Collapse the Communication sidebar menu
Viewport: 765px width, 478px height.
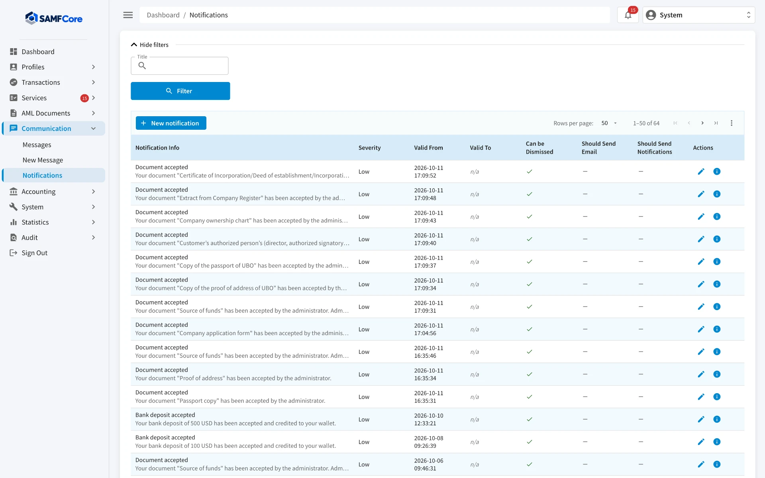click(53, 129)
